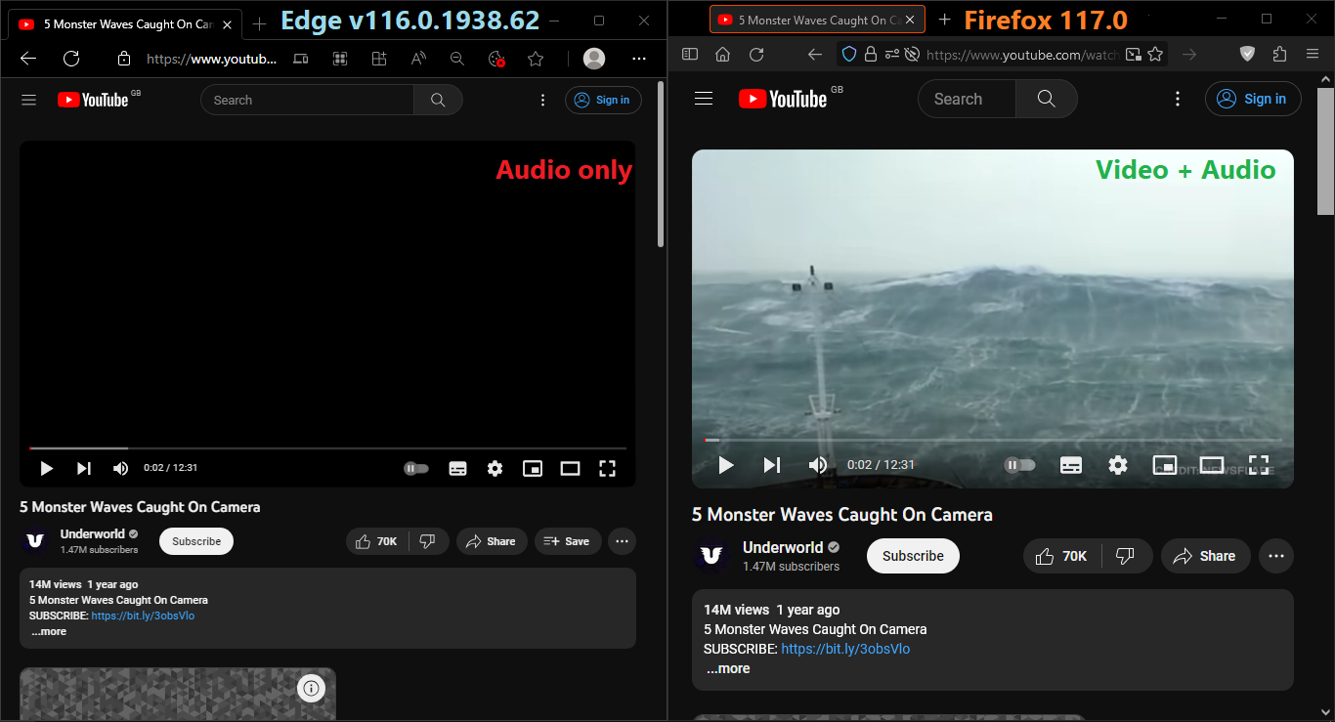
Task: Open Firefox permissions icon in address bar
Action: 891,55
